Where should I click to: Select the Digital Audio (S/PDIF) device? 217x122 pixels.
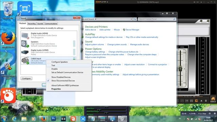[49, 52]
